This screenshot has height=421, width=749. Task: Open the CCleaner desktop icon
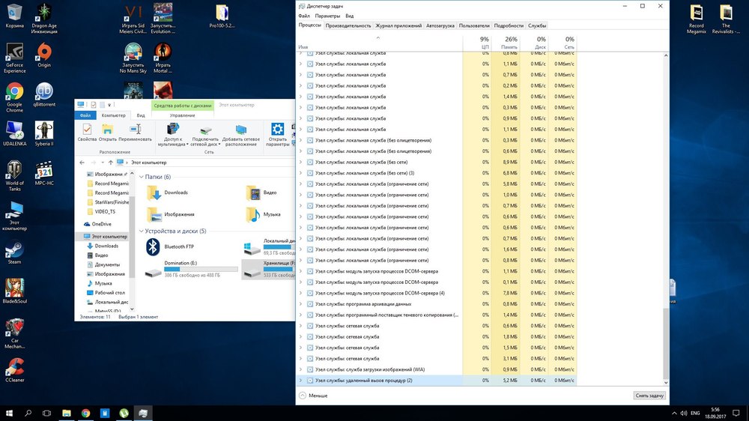[14, 367]
